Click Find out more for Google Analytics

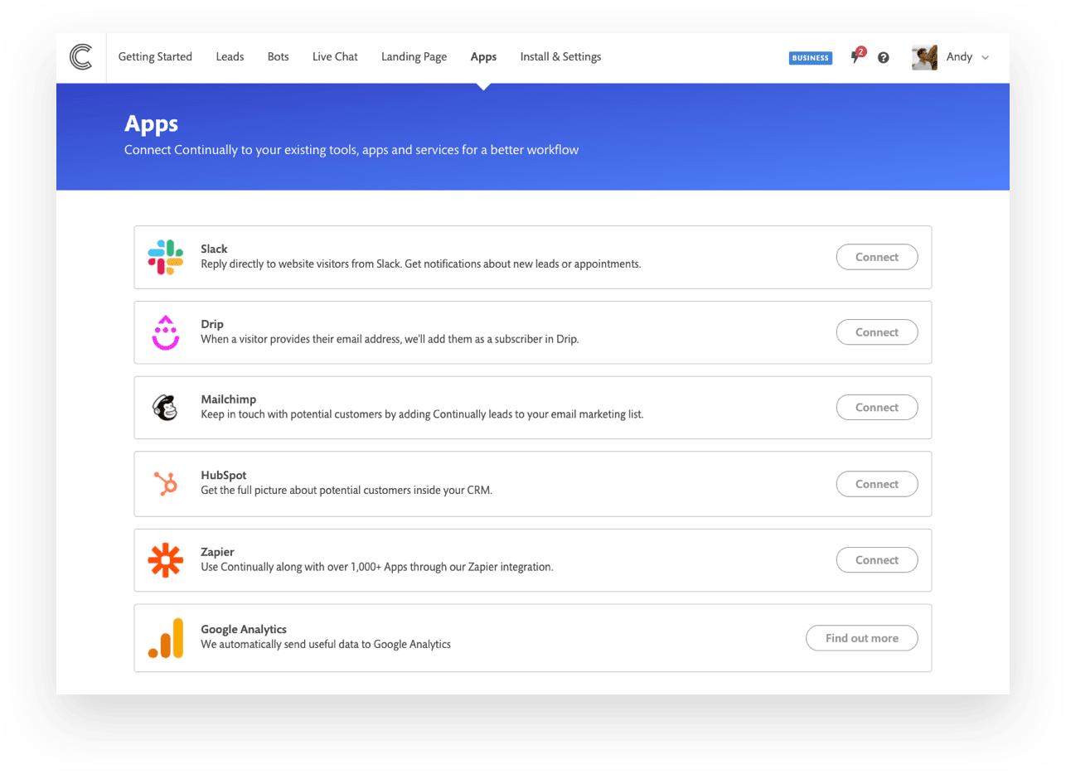(861, 638)
